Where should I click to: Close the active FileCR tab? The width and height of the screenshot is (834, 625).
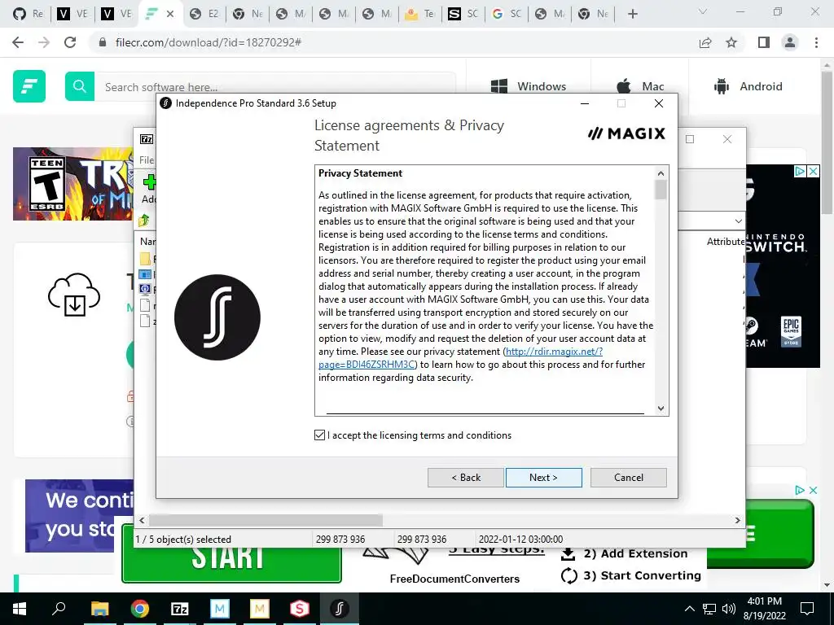(x=170, y=14)
